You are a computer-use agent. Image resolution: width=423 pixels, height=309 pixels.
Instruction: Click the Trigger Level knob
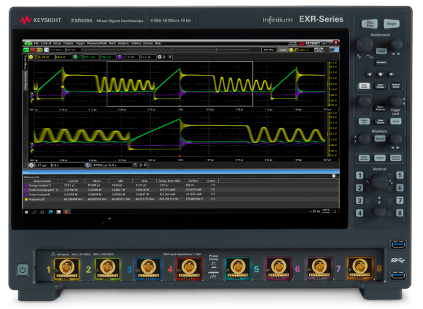pyautogui.click(x=396, y=101)
